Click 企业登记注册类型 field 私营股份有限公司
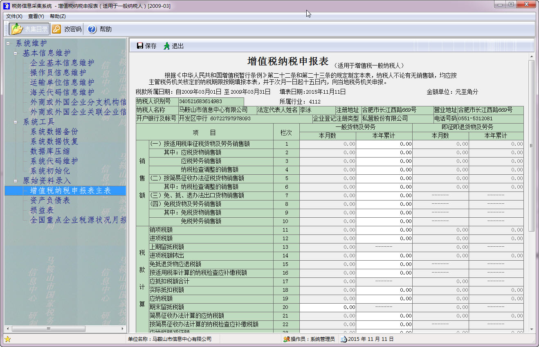The height and width of the screenshot is (347, 539). click(397, 119)
